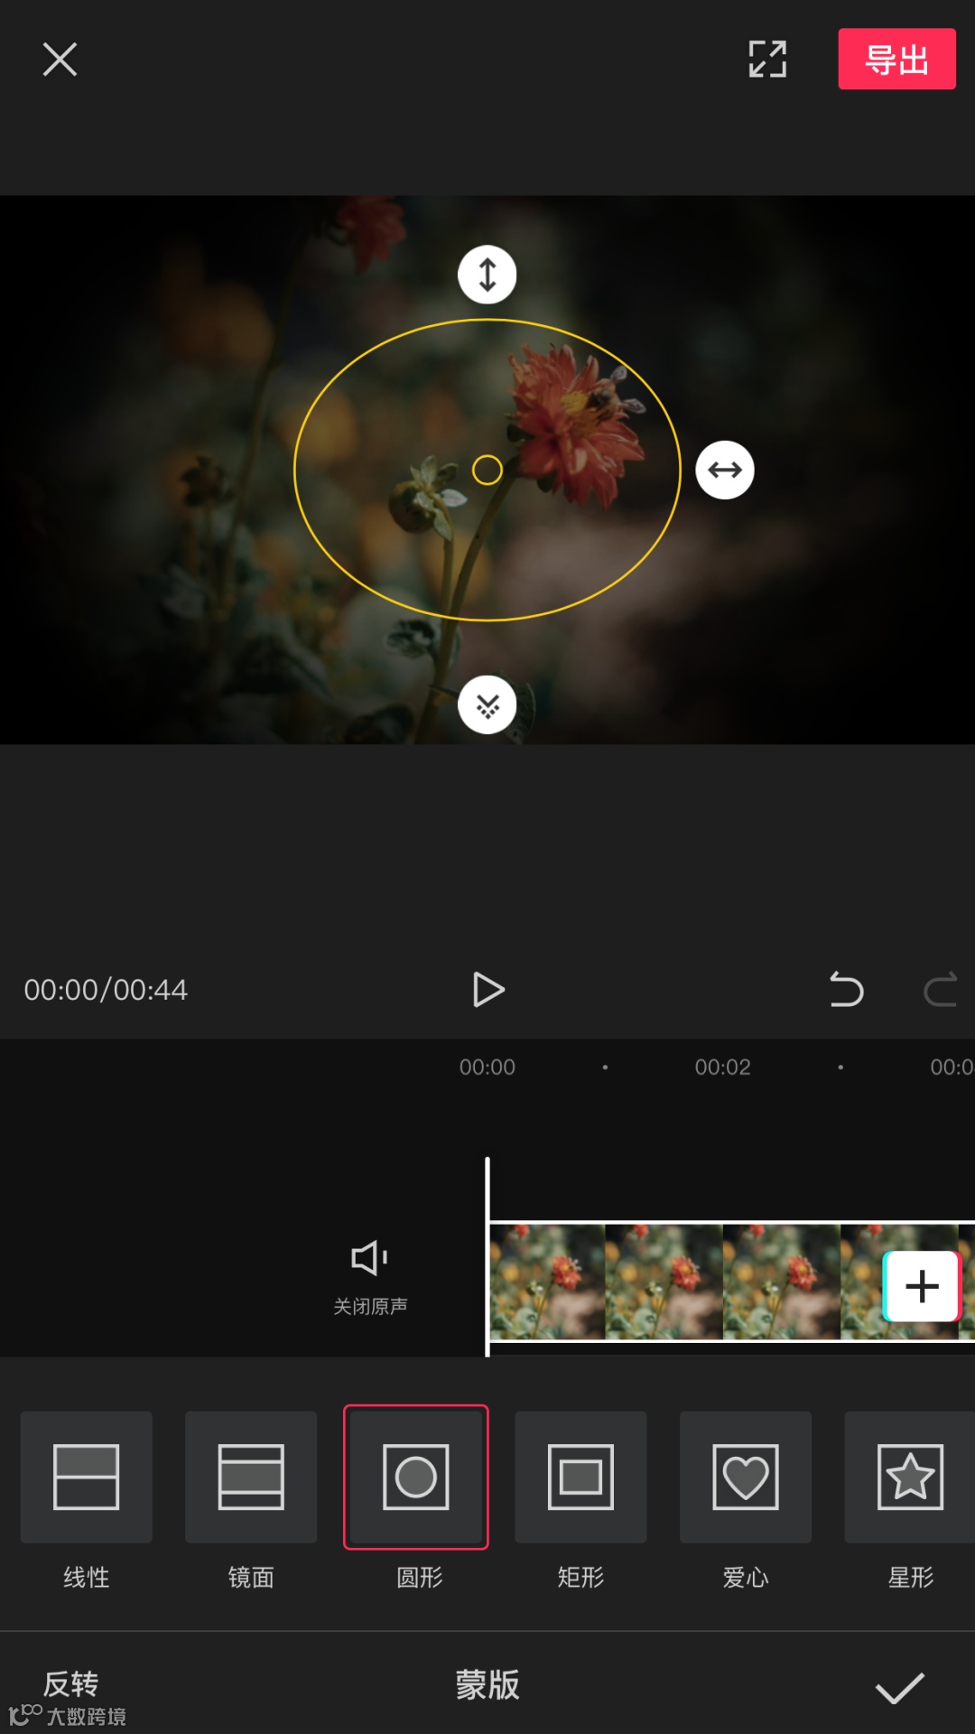Click the vertical stretch handle above mask
This screenshot has width=975, height=1734.
point(487,275)
